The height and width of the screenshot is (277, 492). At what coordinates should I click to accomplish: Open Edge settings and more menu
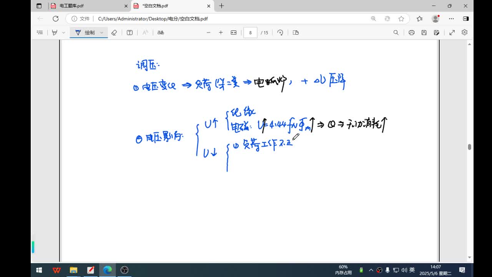click(452, 18)
